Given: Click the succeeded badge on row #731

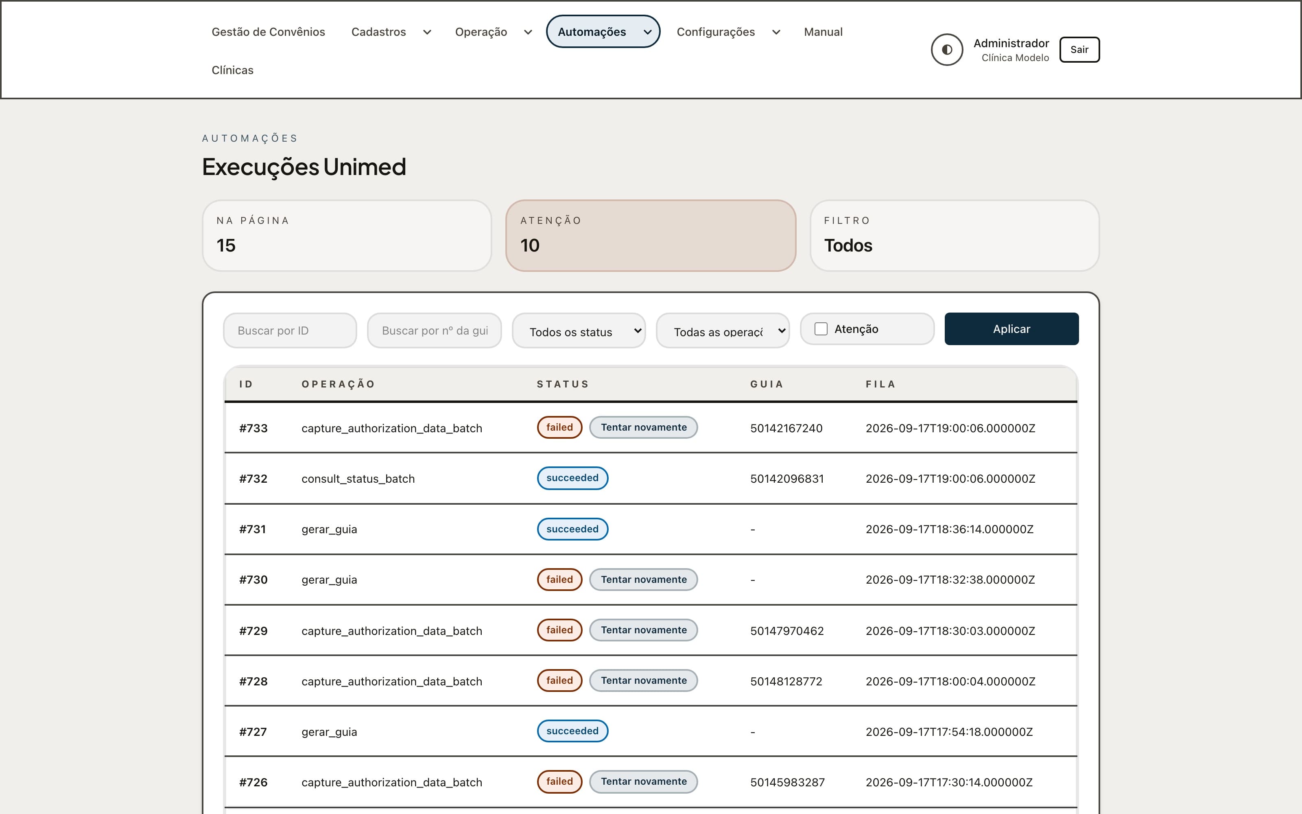Looking at the screenshot, I should (x=572, y=529).
